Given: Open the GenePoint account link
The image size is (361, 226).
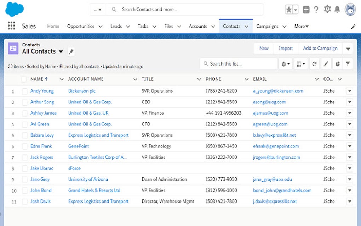Looking at the screenshot, I should tap(79, 146).
